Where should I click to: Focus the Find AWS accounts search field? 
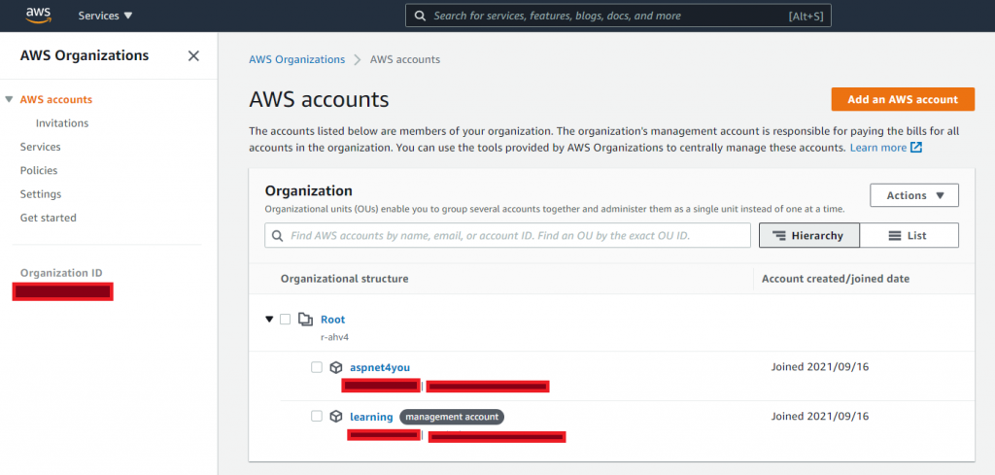(507, 235)
